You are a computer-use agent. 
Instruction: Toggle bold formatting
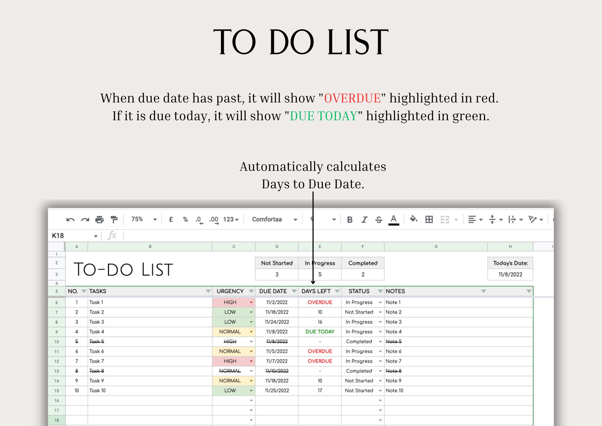point(350,219)
